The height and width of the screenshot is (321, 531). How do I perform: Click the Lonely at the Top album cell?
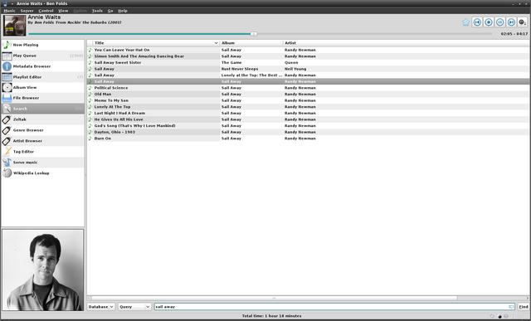pos(251,75)
